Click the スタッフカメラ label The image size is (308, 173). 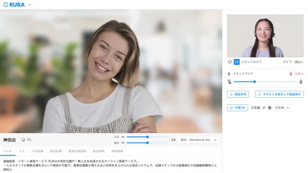251,62
